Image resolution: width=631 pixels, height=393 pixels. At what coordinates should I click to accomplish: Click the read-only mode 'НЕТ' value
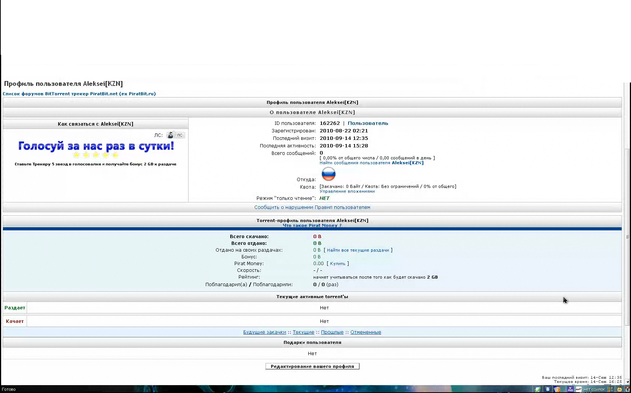(x=325, y=198)
